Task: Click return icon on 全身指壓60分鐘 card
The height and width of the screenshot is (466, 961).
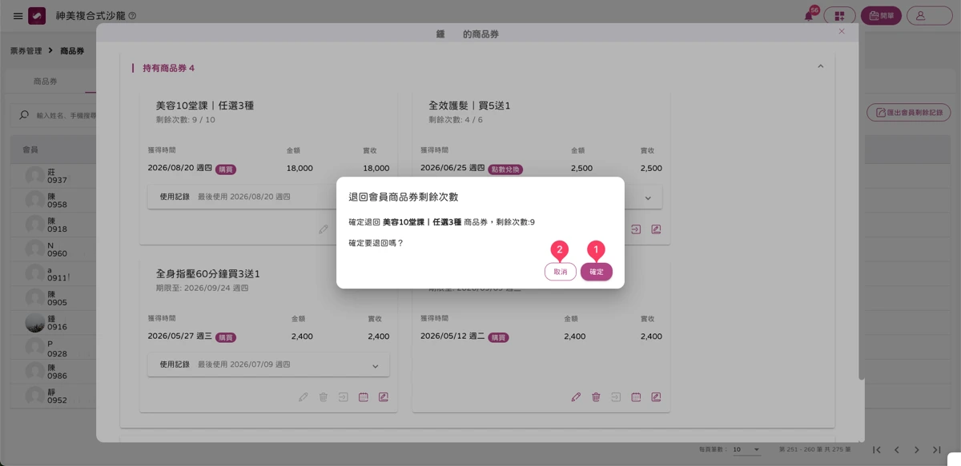Action: pos(344,397)
